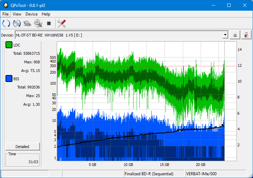Click QPxTool app icon in title bar
The width and height of the screenshot is (253, 178).
[6, 5]
